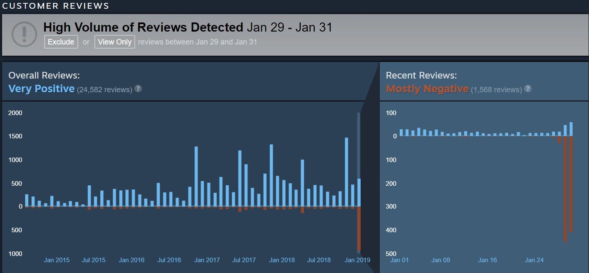
Task: Click the "Jan 29 - Jan 31" date range text
Action: click(290, 27)
